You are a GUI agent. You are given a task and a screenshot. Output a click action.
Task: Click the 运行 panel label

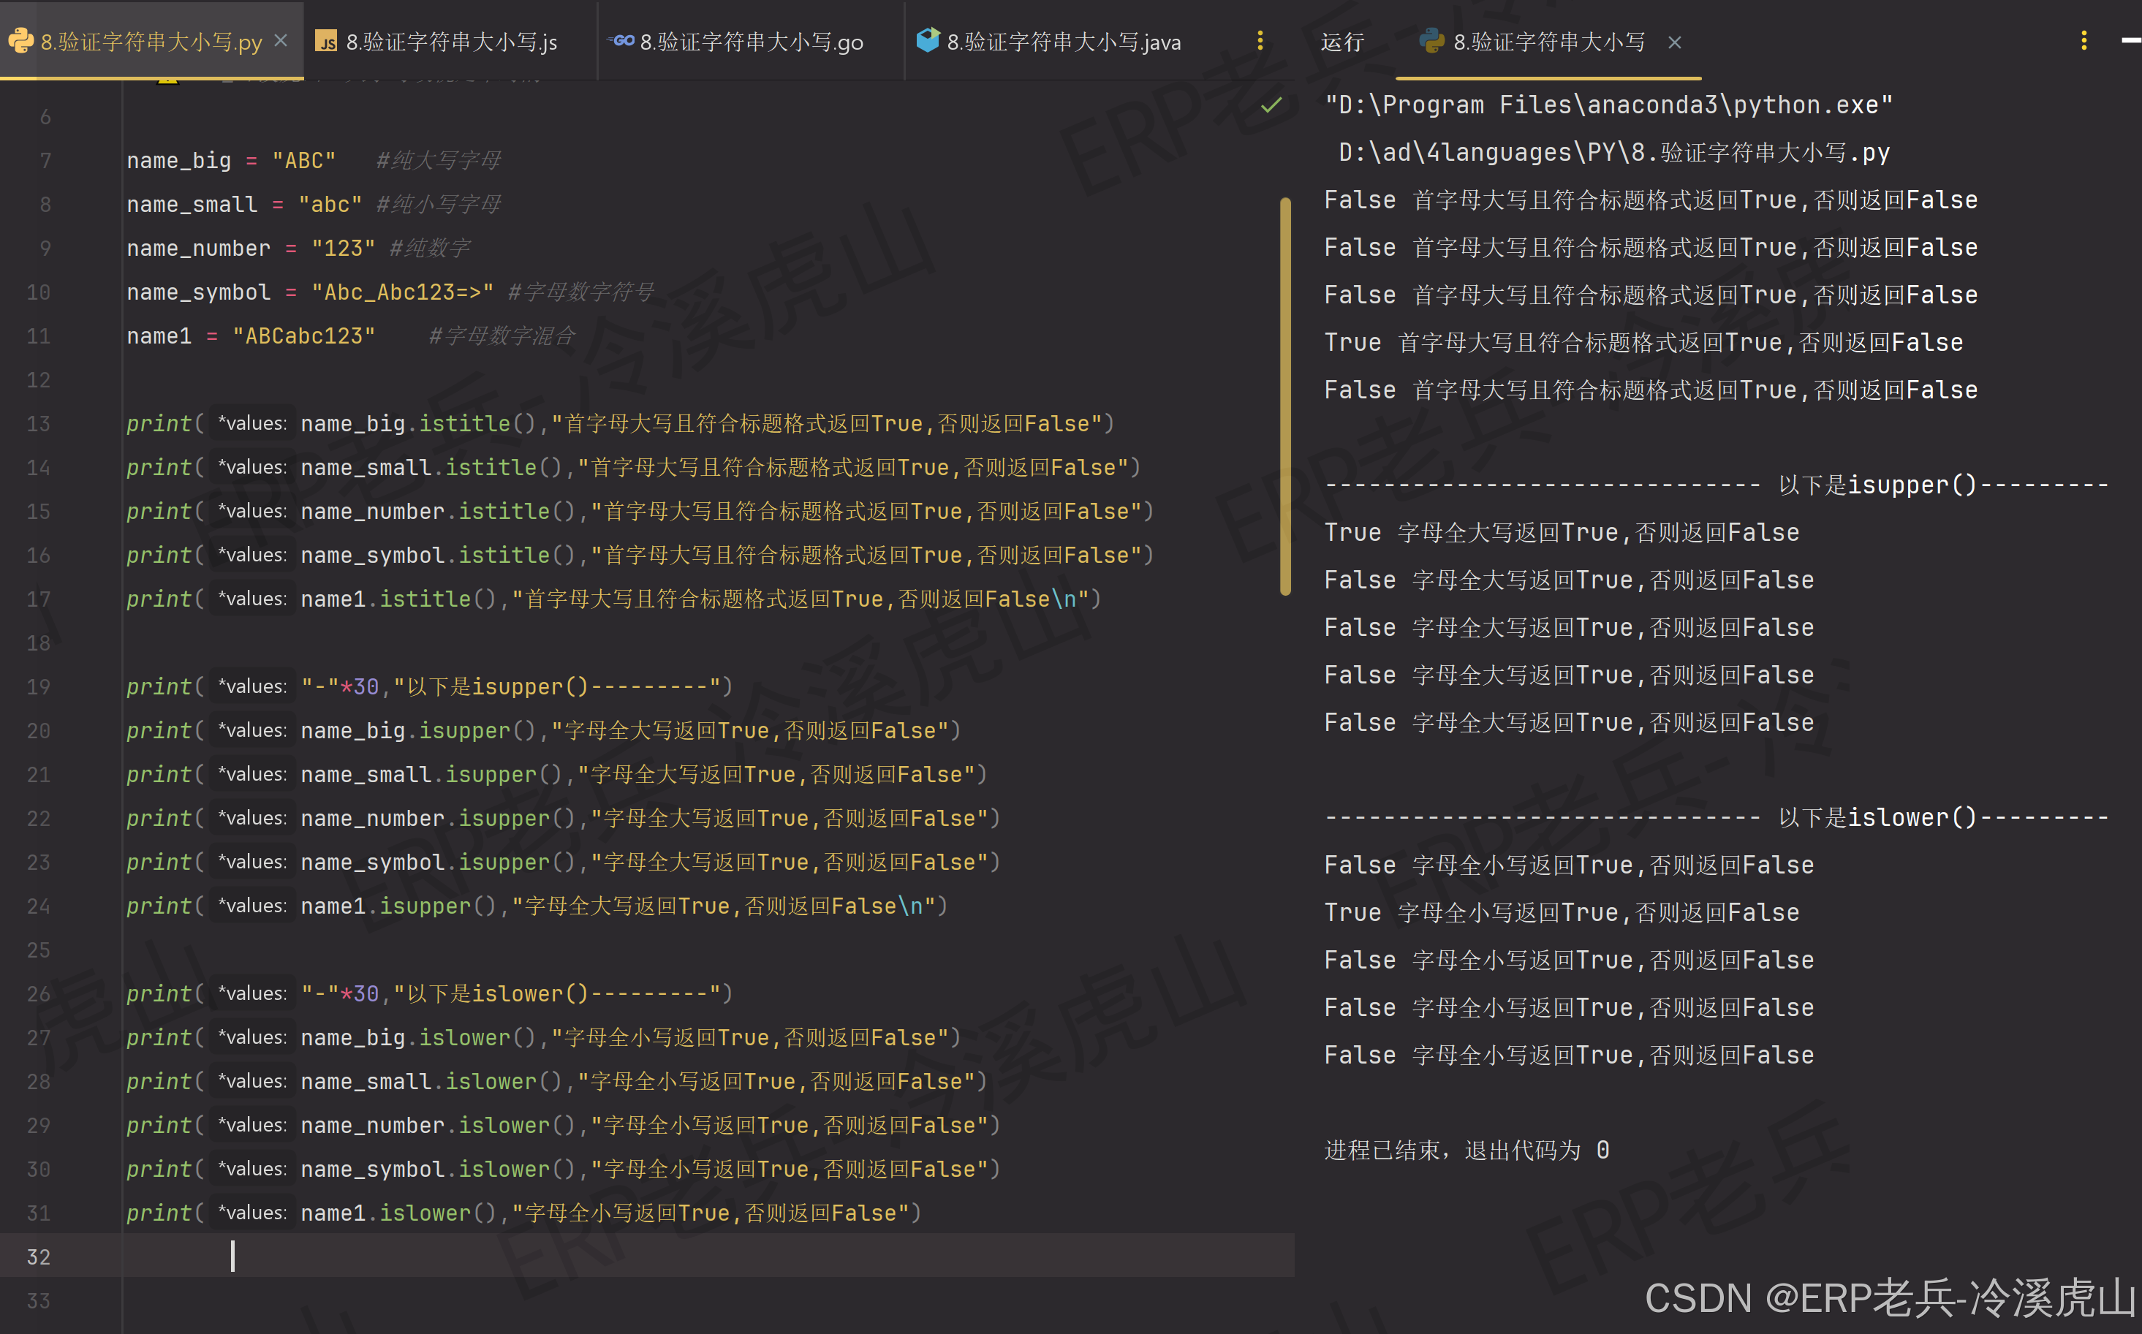click(x=1341, y=42)
